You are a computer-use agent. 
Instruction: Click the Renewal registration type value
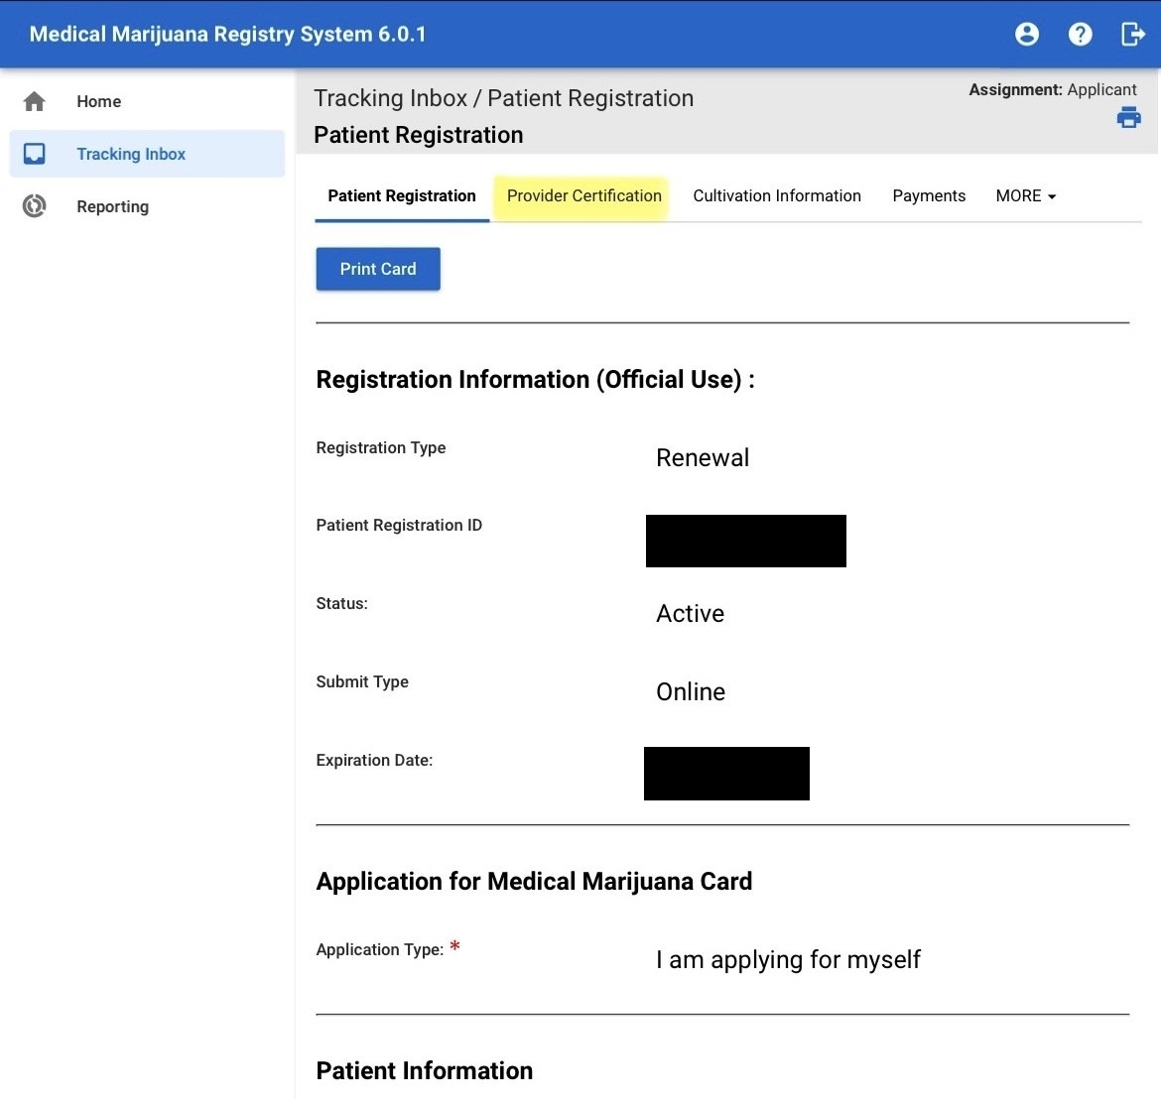point(702,458)
